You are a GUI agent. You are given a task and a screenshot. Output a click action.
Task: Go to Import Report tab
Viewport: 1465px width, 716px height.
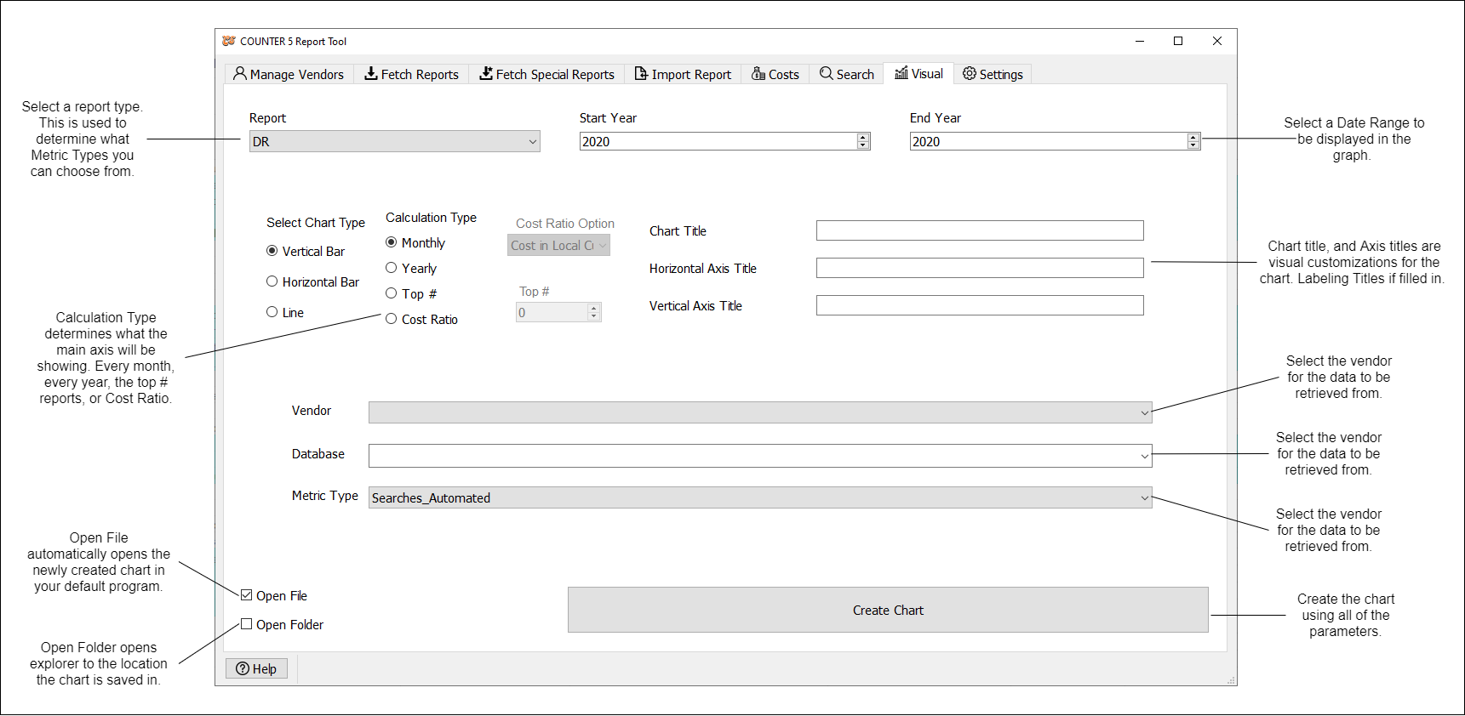(683, 75)
